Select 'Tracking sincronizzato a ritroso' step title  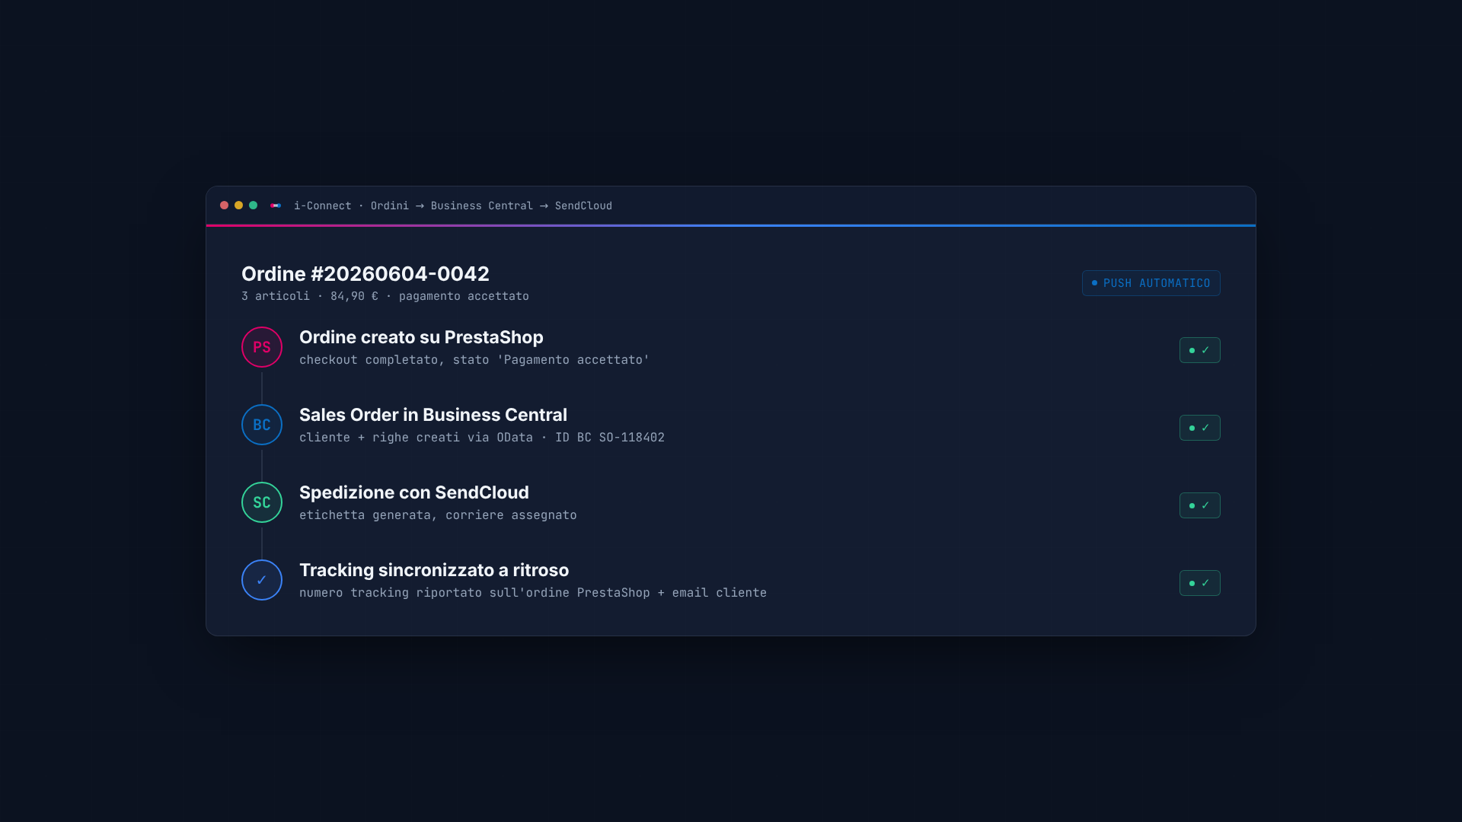click(x=434, y=570)
